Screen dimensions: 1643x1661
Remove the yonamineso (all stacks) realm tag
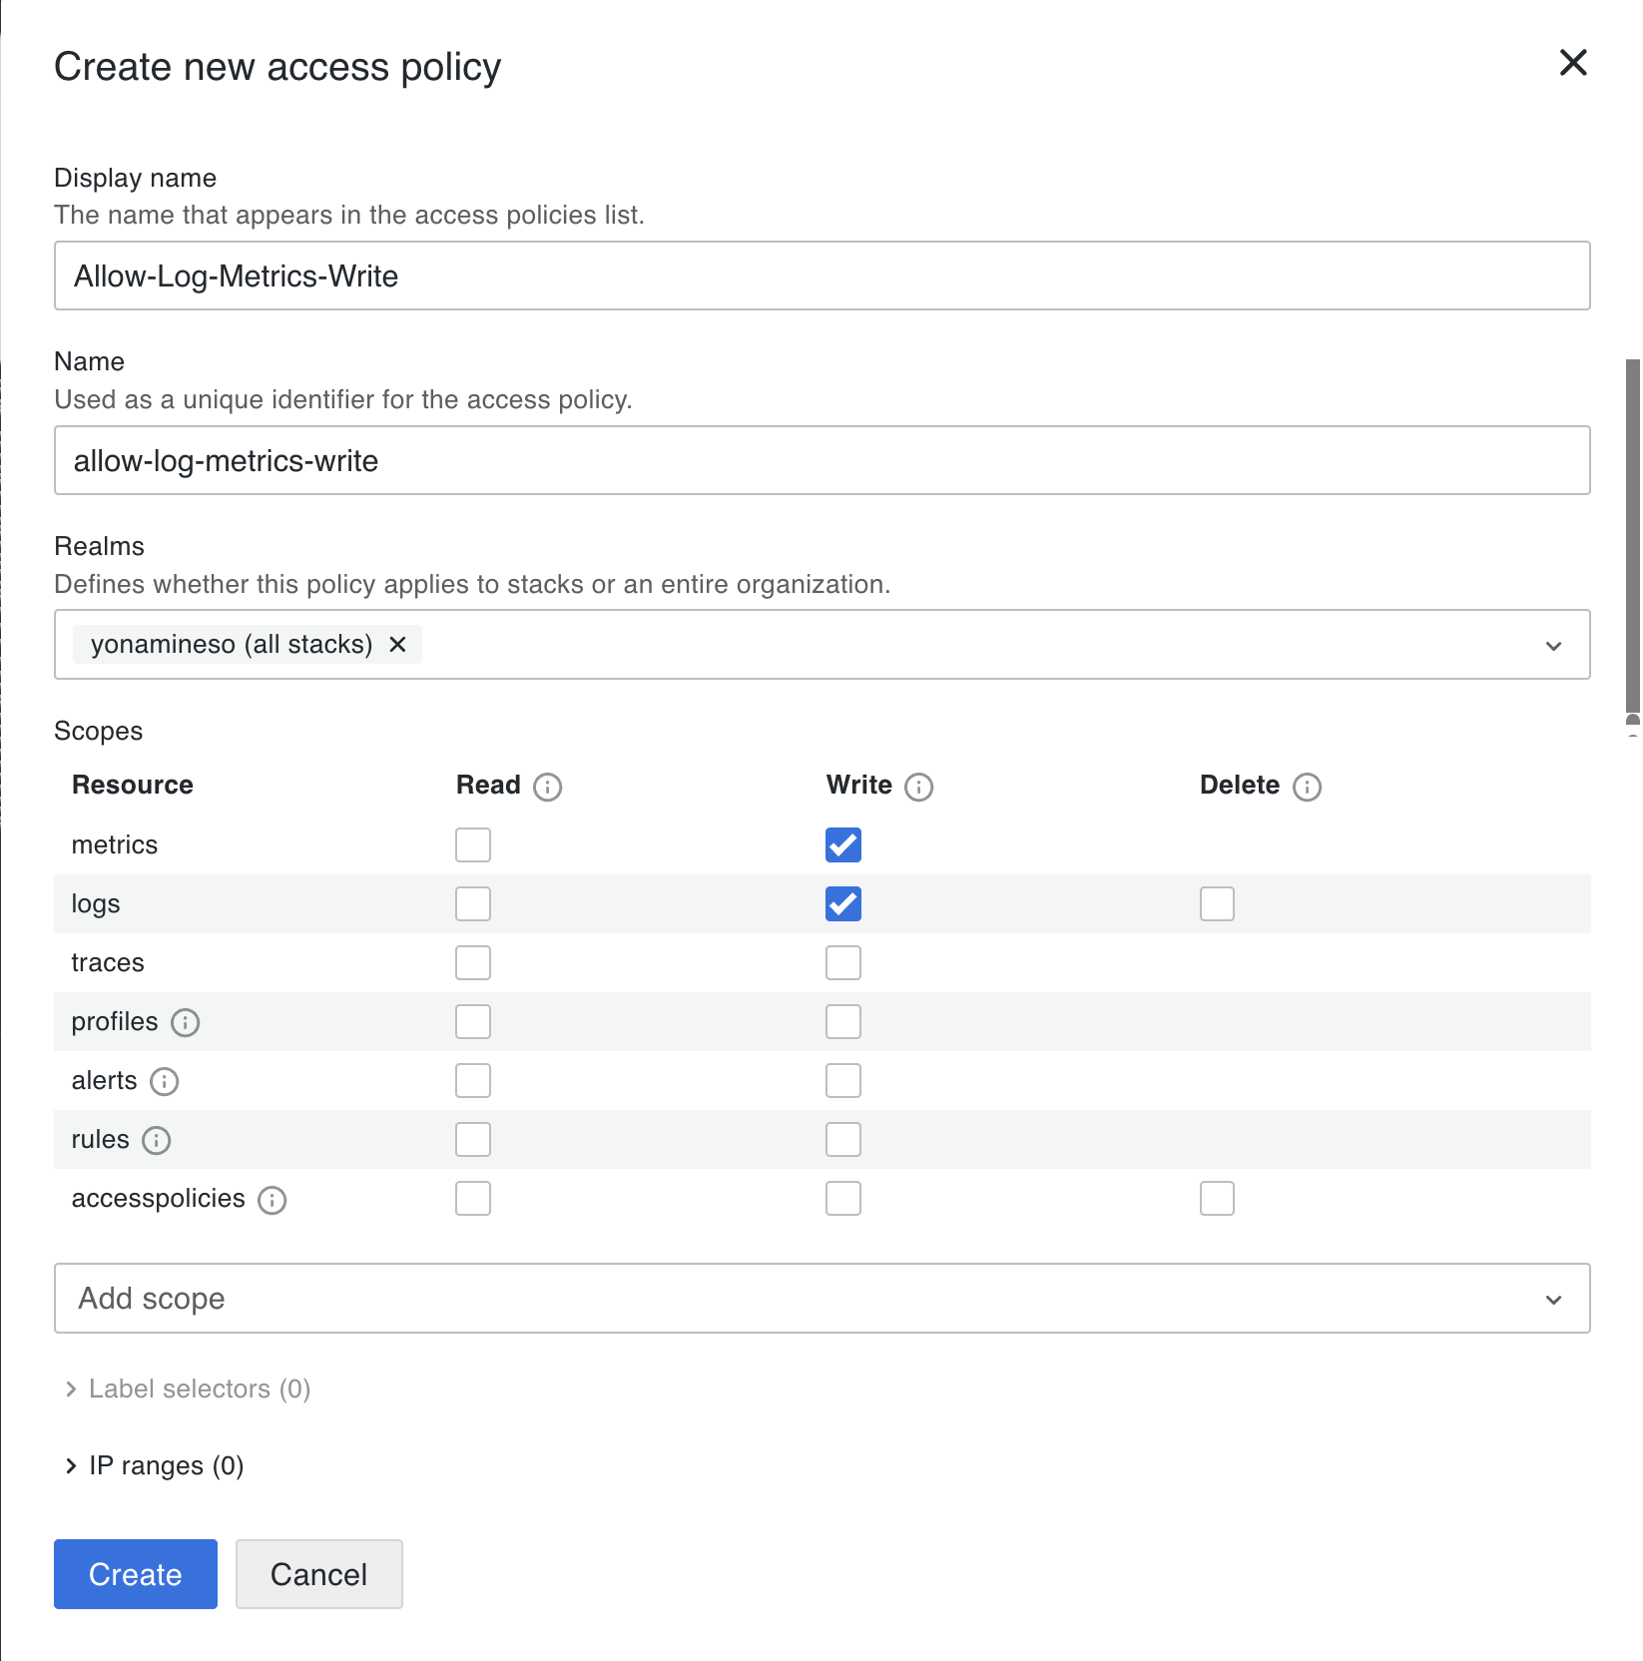pos(397,645)
